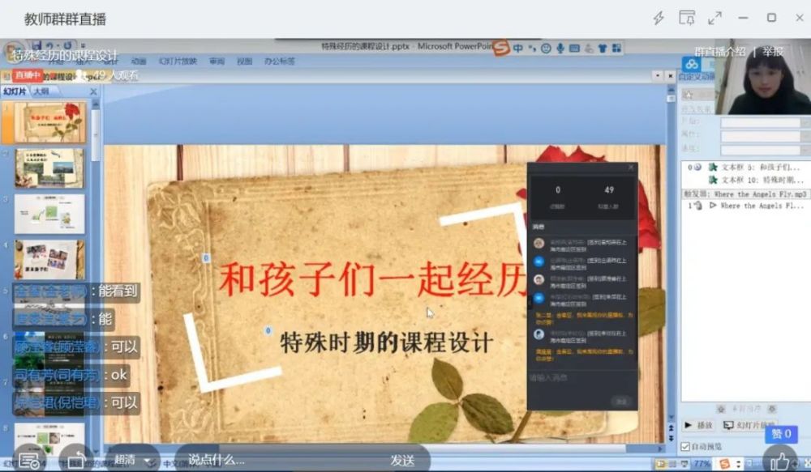The width and height of the screenshot is (811, 472).
Task: Select slide 1 thumbnail with the rose
Action: click(x=49, y=122)
